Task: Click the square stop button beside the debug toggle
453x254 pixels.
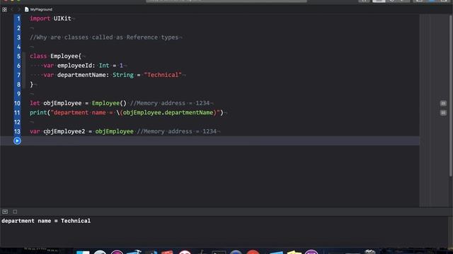Action: 15,212
